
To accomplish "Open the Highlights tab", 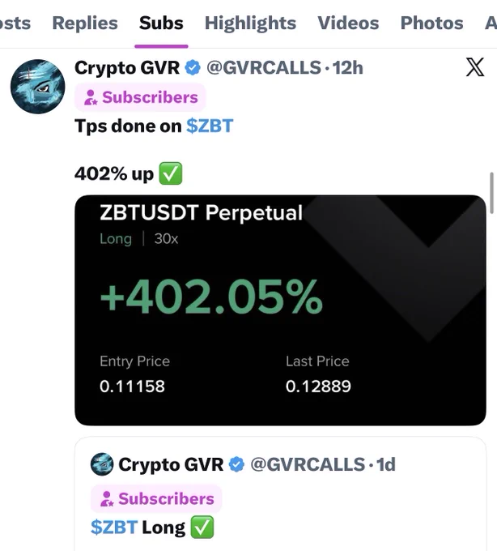I will (x=250, y=23).
